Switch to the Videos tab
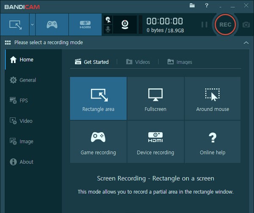Viewport: 254px width, 213px height. click(x=138, y=62)
